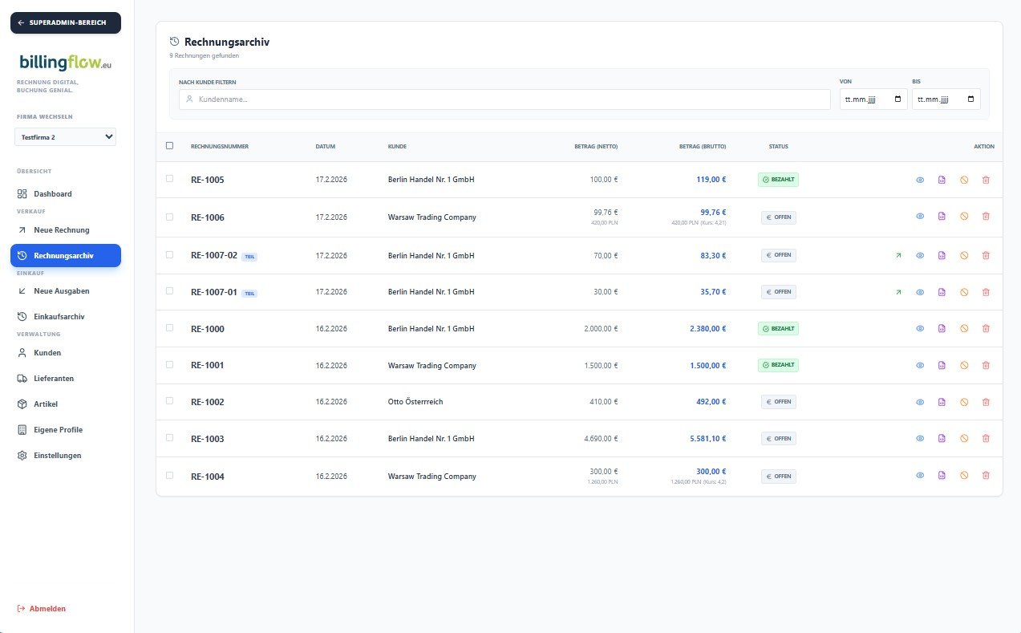Open the Bis date picker calendar
This screenshot has width=1021, height=633.
[970, 99]
